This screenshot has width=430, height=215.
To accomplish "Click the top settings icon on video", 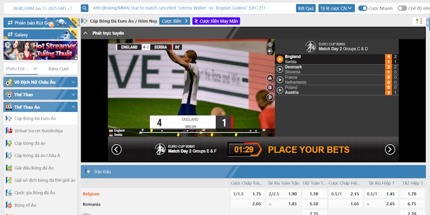I will (270, 45).
